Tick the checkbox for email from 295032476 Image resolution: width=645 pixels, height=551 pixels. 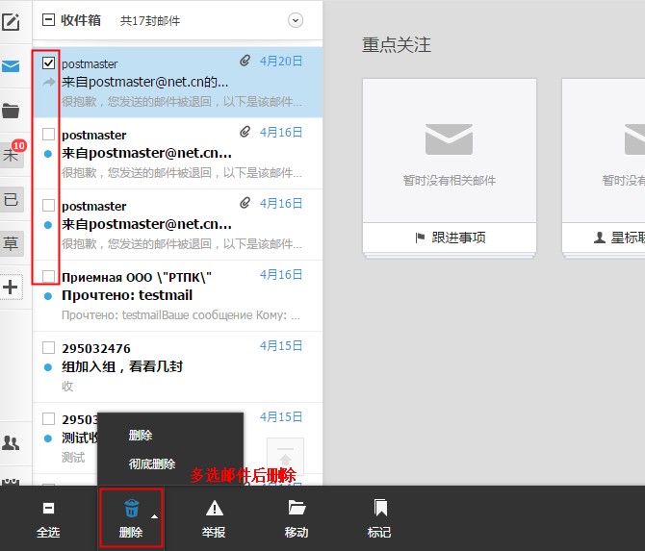[49, 347]
